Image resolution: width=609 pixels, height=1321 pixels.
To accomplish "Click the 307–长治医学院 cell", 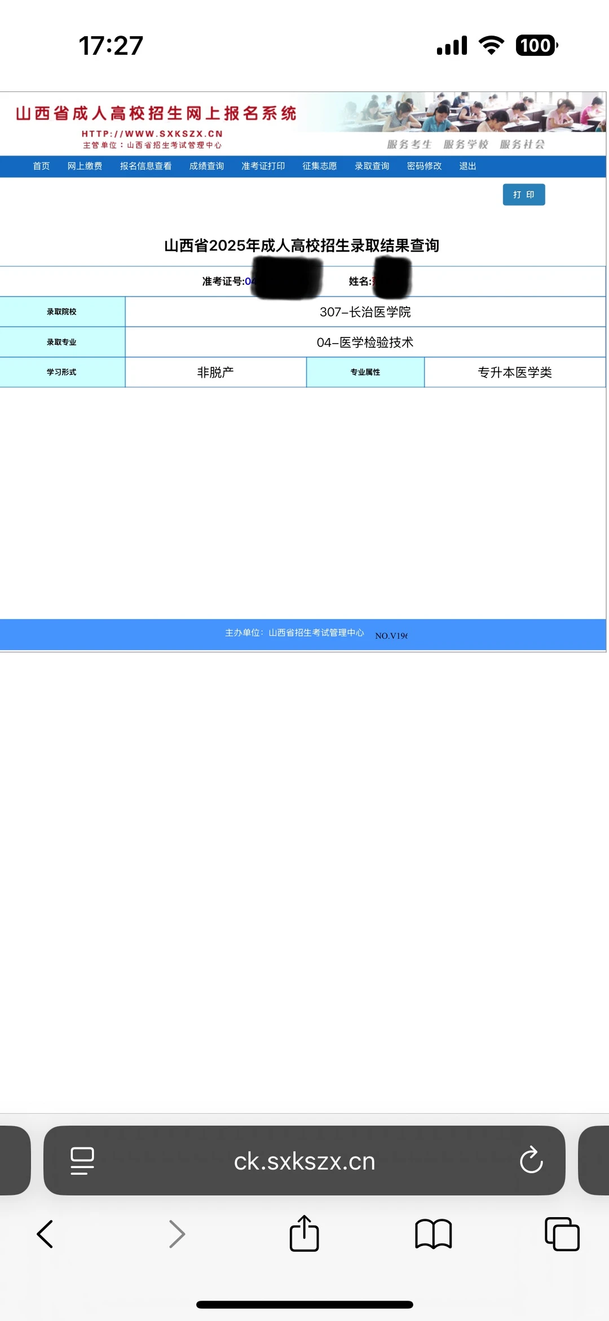I will tap(365, 311).
